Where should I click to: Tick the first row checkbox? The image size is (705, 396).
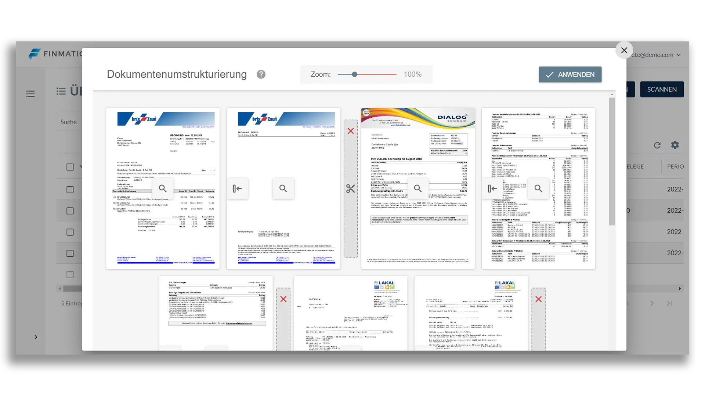coord(70,190)
